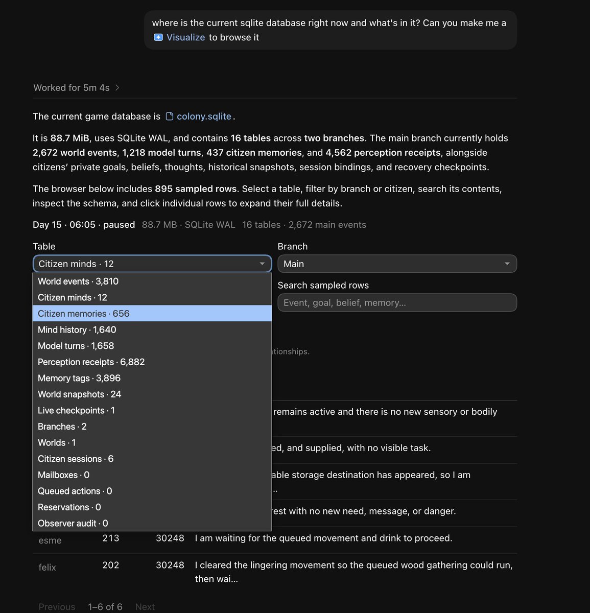Focus the Search sampled rows field
The width and height of the screenshot is (590, 613).
397,302
